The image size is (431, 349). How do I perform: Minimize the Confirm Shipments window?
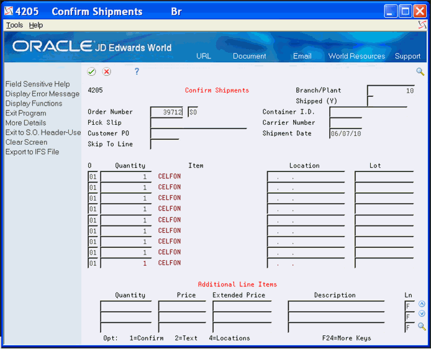tap(390, 11)
